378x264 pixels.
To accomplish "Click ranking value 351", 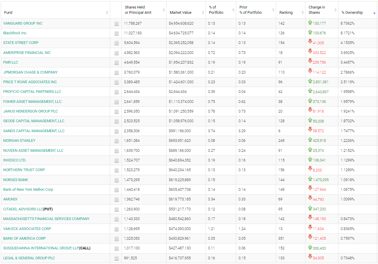I will point(281,239).
